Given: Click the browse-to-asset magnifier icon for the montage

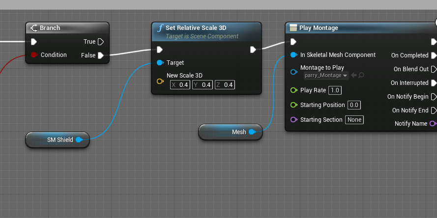Looking at the screenshot, I should tap(361, 76).
